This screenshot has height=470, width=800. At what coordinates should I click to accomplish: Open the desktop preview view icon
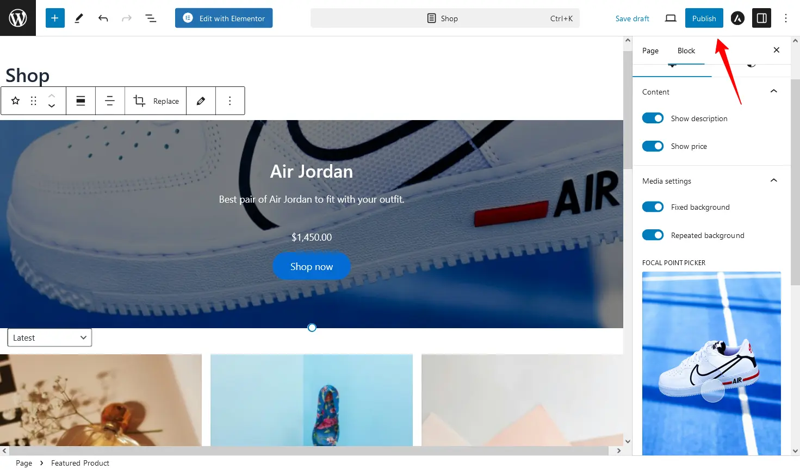(671, 18)
